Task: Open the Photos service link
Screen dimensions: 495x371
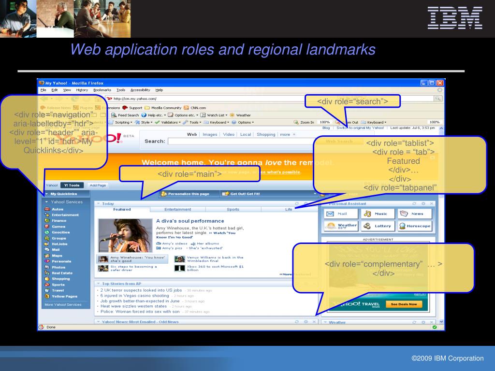Action: point(58,267)
